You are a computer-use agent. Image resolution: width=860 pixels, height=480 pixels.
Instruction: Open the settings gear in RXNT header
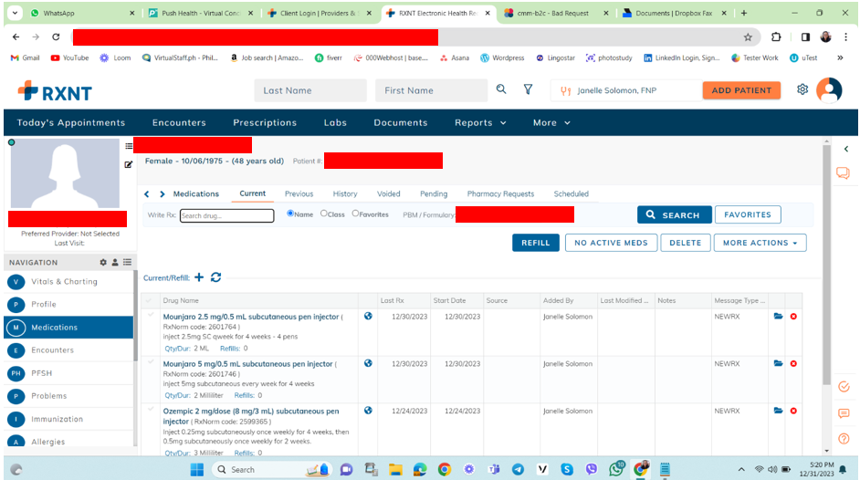[x=802, y=89]
